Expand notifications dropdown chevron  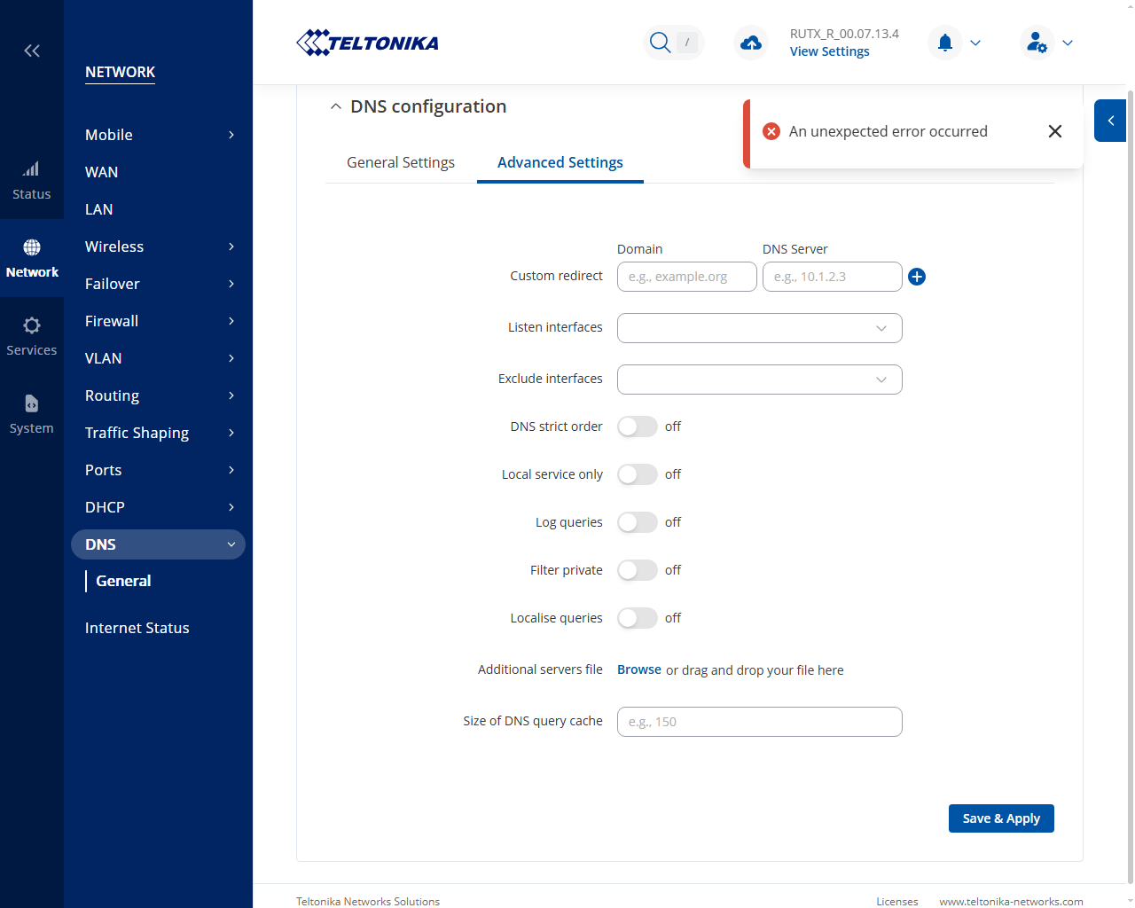click(975, 43)
